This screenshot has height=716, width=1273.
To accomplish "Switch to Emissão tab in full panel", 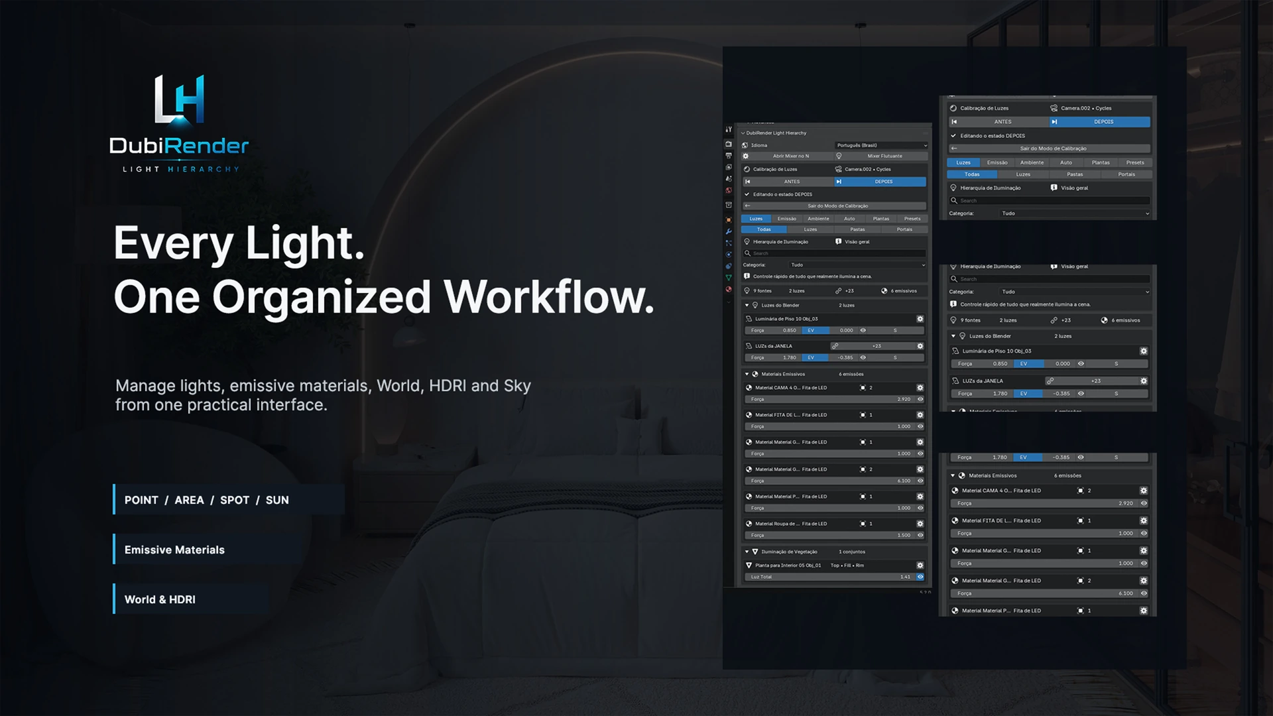I will coord(787,219).
